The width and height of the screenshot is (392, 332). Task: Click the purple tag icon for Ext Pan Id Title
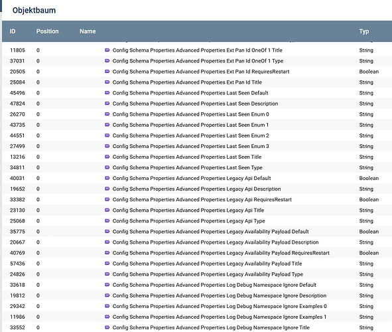point(107,82)
